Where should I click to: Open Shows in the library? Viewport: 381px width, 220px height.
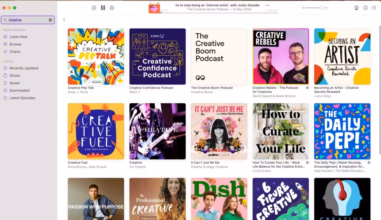(x=15, y=76)
